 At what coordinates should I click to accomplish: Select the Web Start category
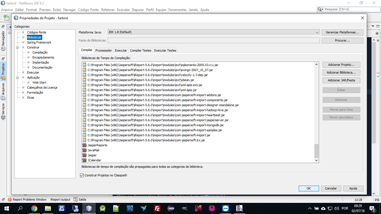click(x=39, y=82)
